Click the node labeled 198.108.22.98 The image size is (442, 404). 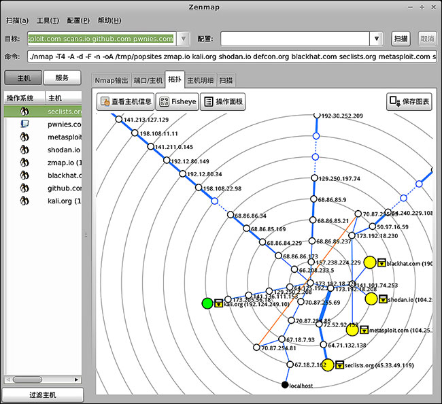click(199, 188)
